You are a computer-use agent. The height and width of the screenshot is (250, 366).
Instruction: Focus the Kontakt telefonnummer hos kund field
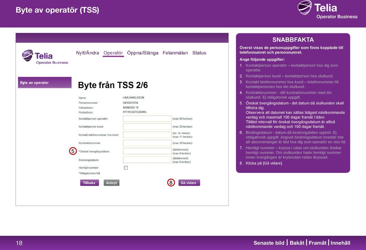[x=147, y=135]
